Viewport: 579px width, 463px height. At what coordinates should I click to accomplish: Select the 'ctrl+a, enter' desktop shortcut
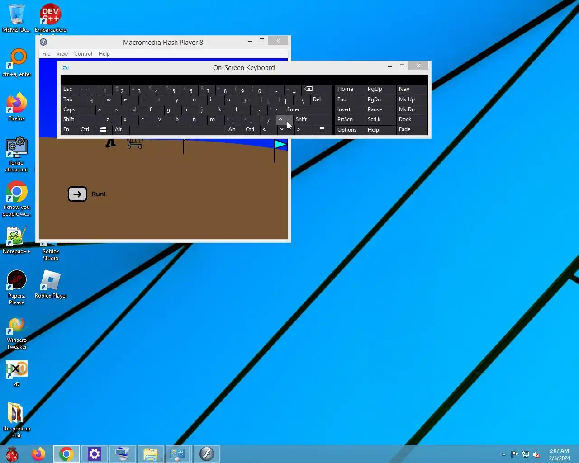tap(17, 62)
